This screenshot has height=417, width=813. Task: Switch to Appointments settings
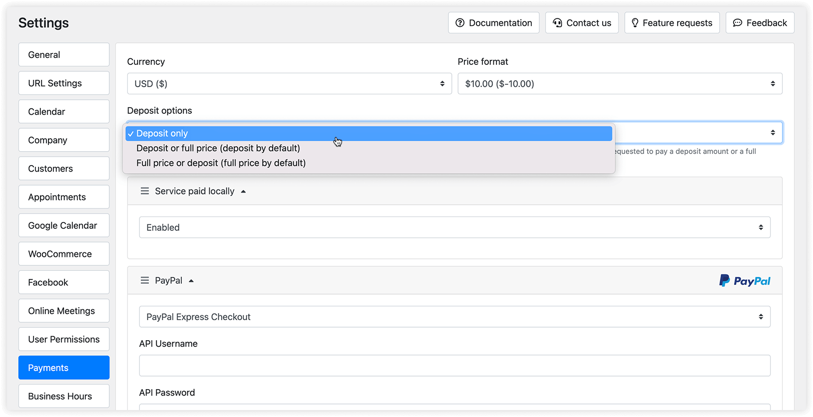pyautogui.click(x=64, y=197)
